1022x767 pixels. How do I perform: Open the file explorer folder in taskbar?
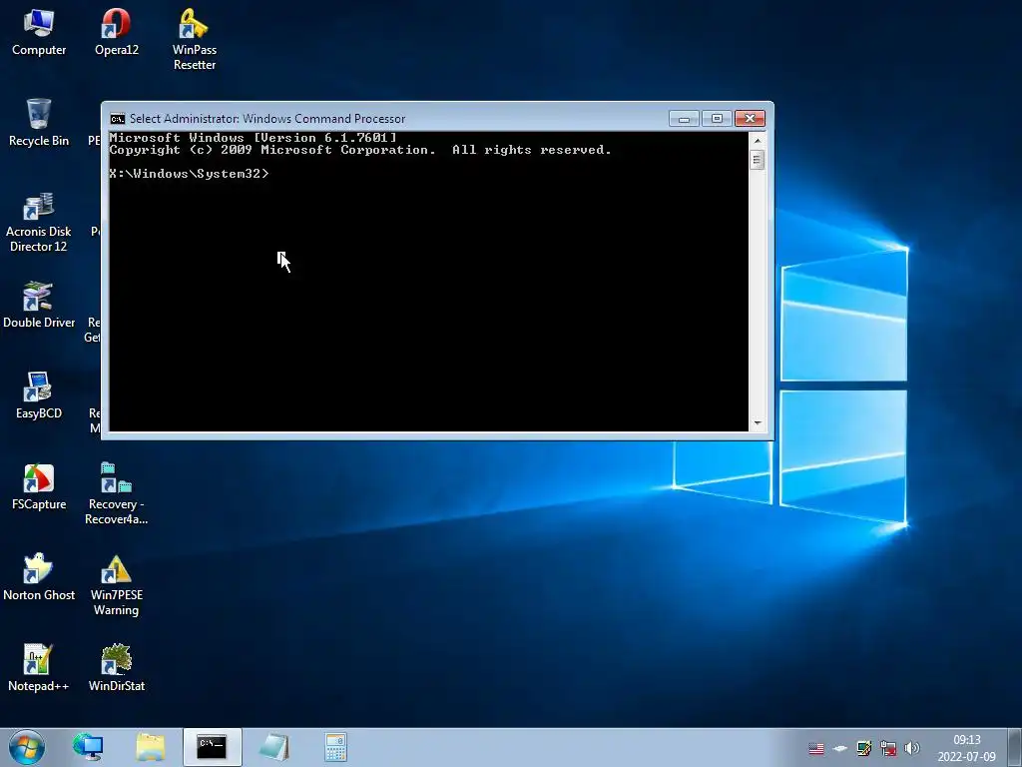pos(151,747)
